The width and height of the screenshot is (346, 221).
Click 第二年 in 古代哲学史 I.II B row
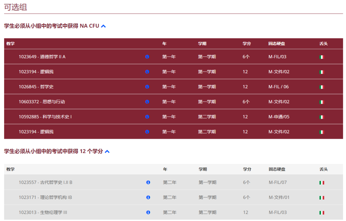[x=170, y=182]
